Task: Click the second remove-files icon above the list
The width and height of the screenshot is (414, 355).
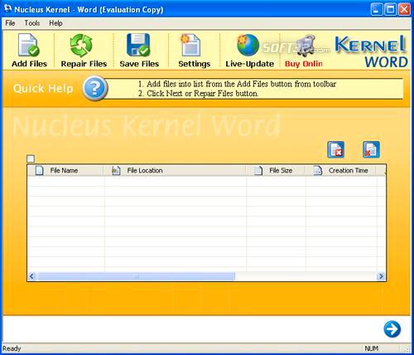Action: (x=371, y=149)
